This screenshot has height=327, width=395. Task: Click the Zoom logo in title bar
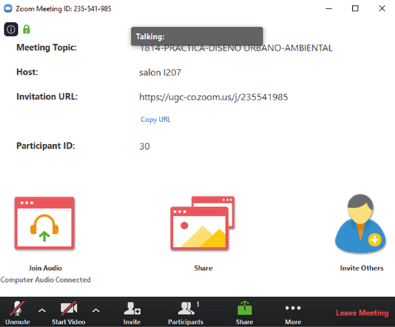pos(8,9)
